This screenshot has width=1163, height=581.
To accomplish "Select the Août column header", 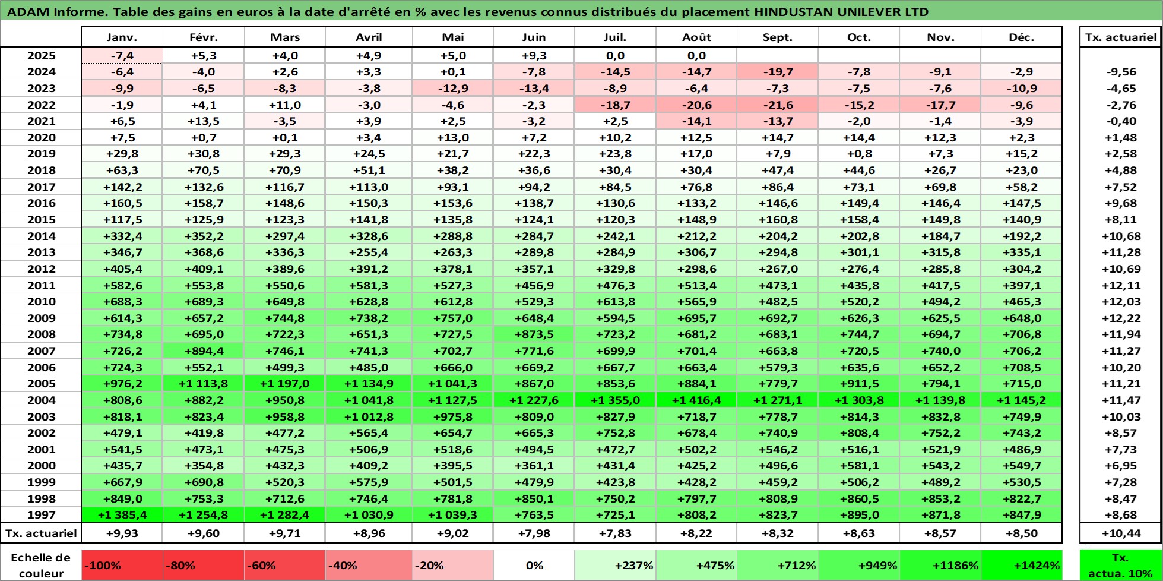I will coord(696,37).
